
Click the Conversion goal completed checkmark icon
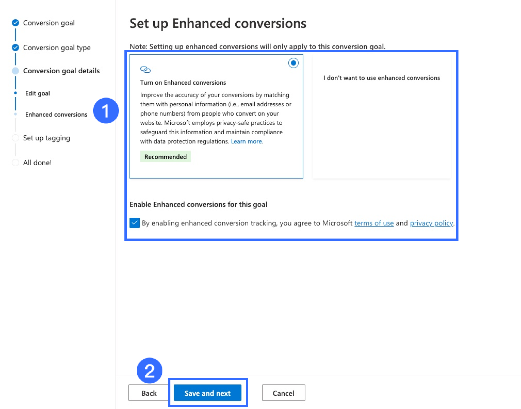15,23
